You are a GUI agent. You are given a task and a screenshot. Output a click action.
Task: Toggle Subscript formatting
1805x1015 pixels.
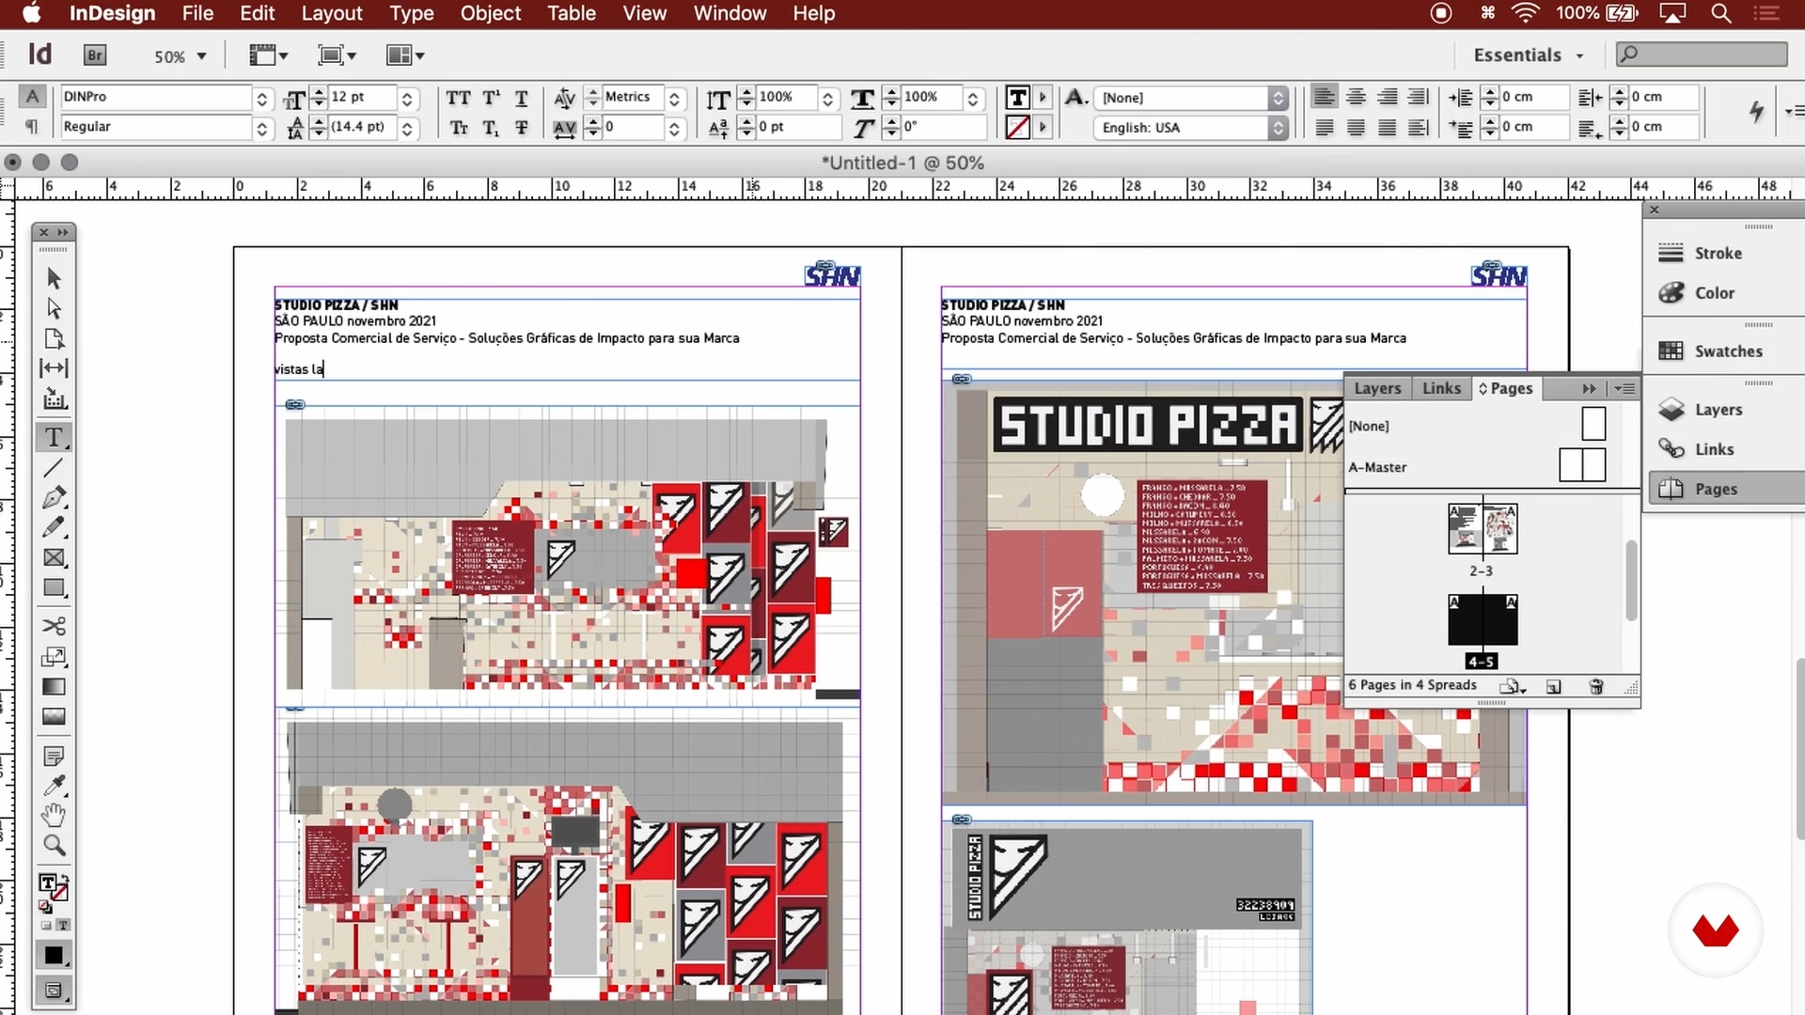click(x=491, y=128)
